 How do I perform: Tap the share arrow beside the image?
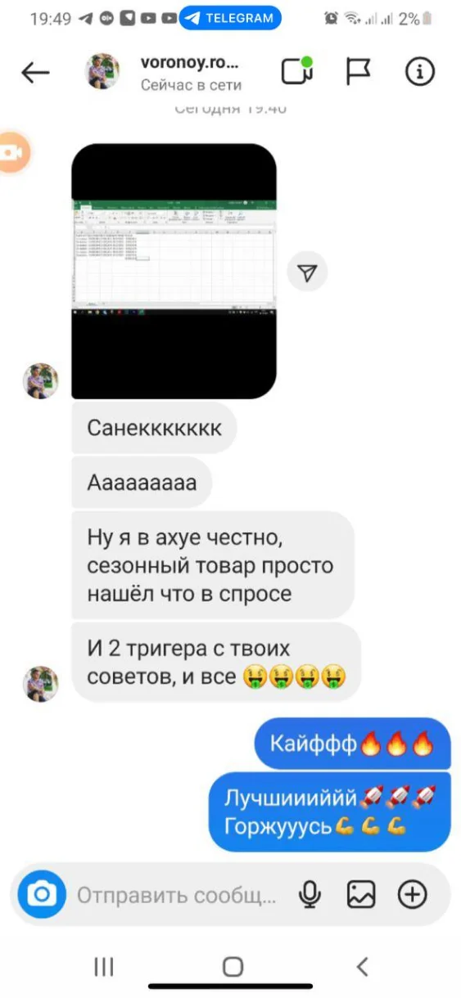pos(307,273)
